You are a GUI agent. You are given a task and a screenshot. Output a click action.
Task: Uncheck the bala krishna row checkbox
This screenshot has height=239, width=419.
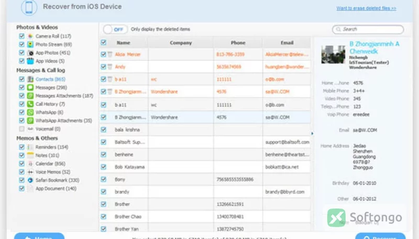point(103,129)
